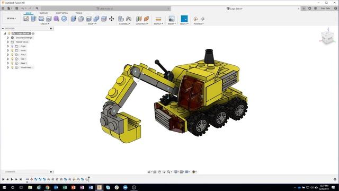Viewport: 339px width, 191px height.
Task: Click the Save icon
Action: [16, 8]
